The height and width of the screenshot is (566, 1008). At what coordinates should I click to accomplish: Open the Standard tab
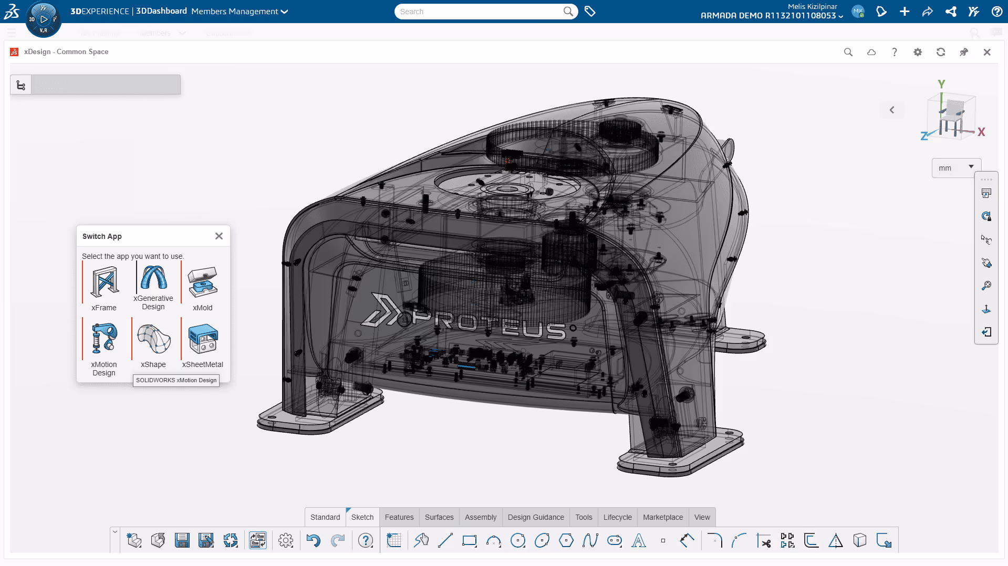[325, 517]
